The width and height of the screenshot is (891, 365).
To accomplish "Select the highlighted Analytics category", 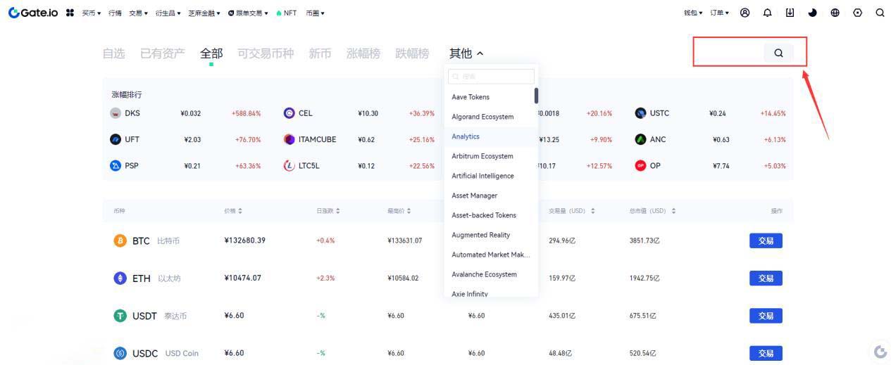I will [x=466, y=136].
